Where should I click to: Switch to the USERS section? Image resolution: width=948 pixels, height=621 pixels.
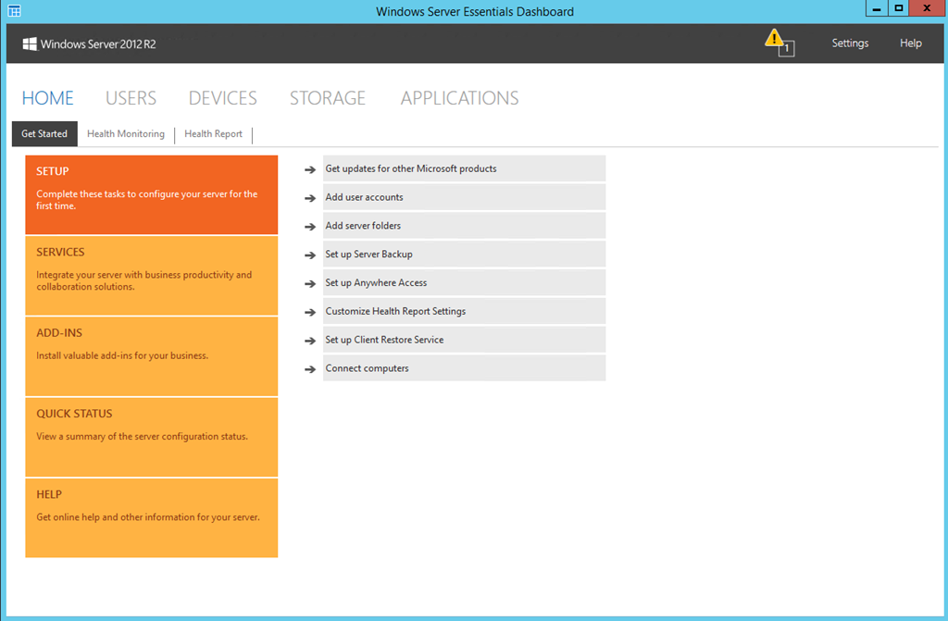point(131,98)
